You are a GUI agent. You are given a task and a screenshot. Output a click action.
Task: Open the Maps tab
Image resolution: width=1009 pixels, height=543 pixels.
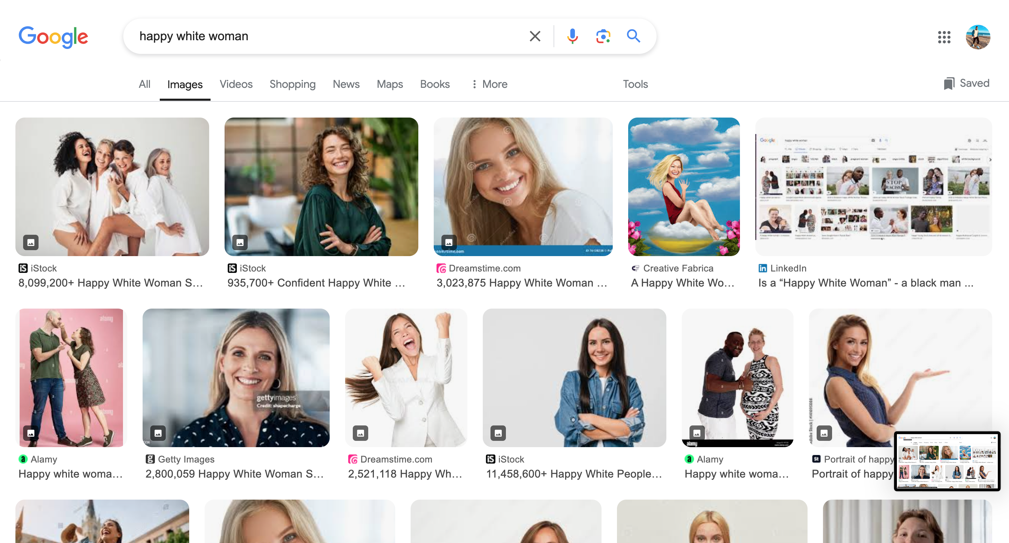[x=390, y=84]
